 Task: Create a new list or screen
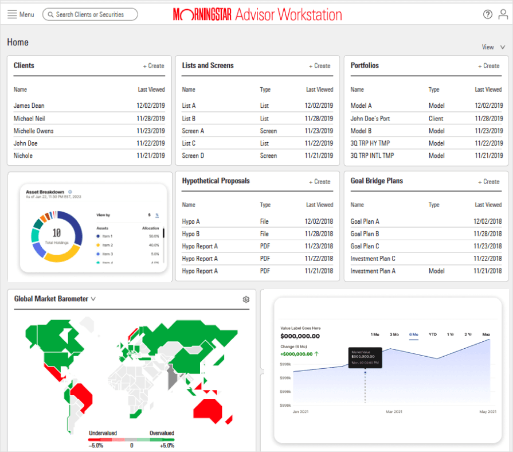(320, 66)
